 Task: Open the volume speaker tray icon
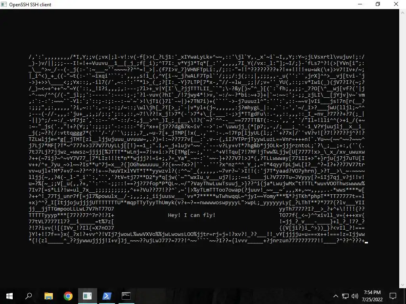(355, 296)
